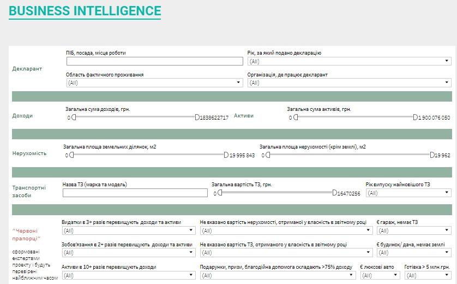Expand the Є гараж, немає ТЗ dropdown
The width and height of the screenshot is (457, 284).
[414, 230]
